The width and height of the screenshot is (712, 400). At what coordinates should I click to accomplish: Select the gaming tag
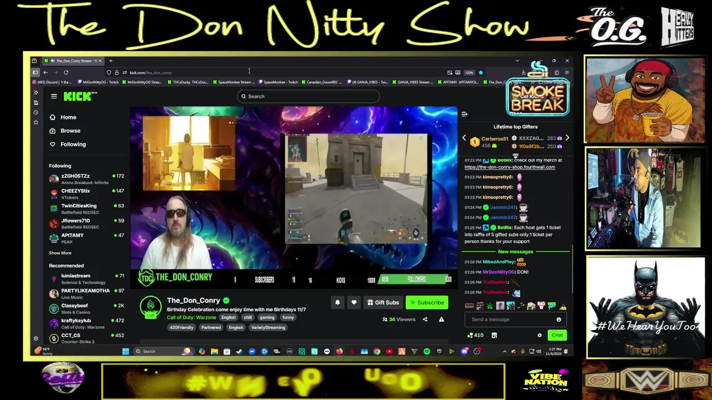pyautogui.click(x=267, y=318)
